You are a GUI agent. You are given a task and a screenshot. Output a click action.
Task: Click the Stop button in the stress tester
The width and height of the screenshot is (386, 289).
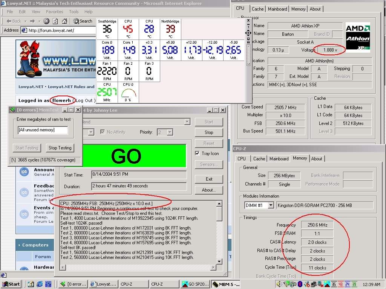tap(209, 132)
